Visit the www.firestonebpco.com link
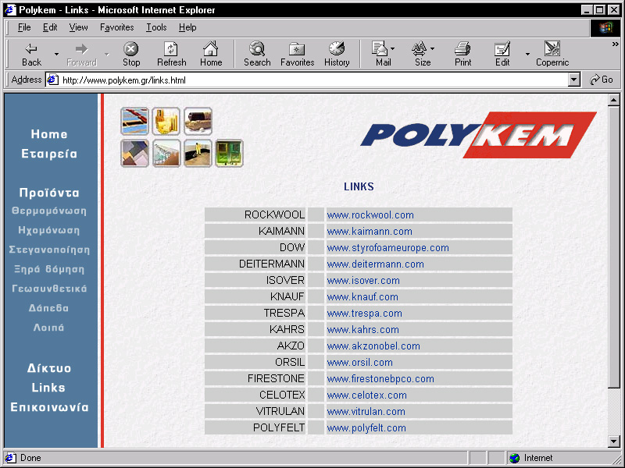This screenshot has width=625, height=468. (x=380, y=379)
